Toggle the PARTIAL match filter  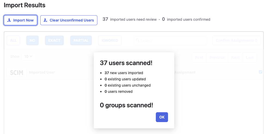tap(81, 40)
